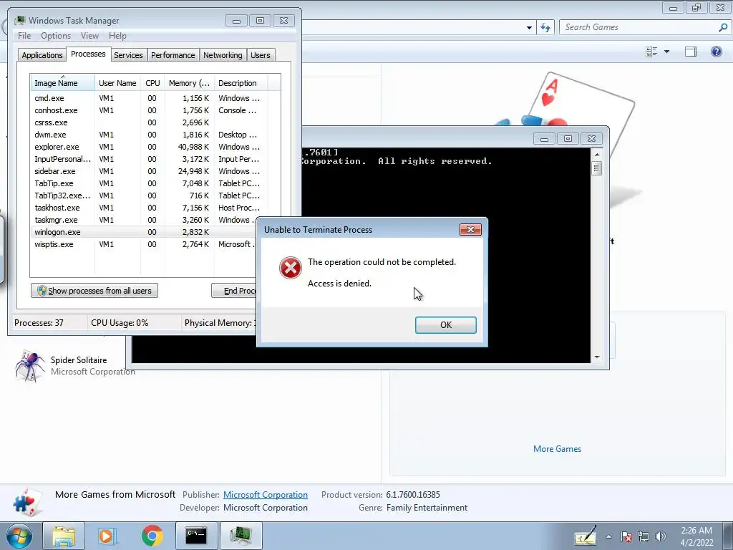Open the address bar history dropdown
Image resolution: width=733 pixels, height=550 pixels.
coord(529,28)
